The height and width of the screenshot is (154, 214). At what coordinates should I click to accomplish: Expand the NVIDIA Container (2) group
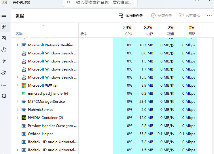(x=17, y=118)
